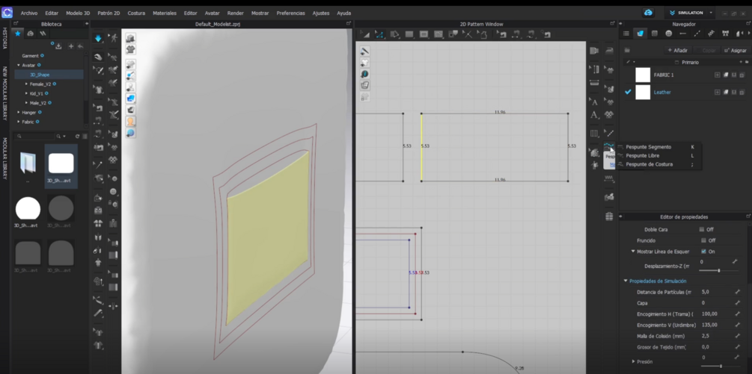Click the Asignar button in Navegador
Viewport: 752px width, 374px height.
point(736,50)
